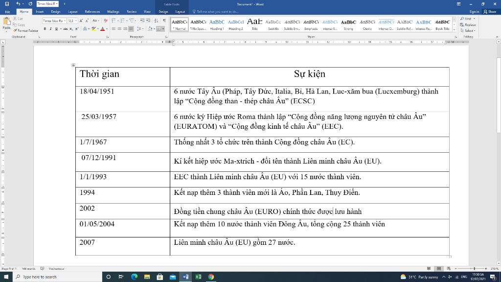
Task: Copy the selected text
Action: coord(19,24)
